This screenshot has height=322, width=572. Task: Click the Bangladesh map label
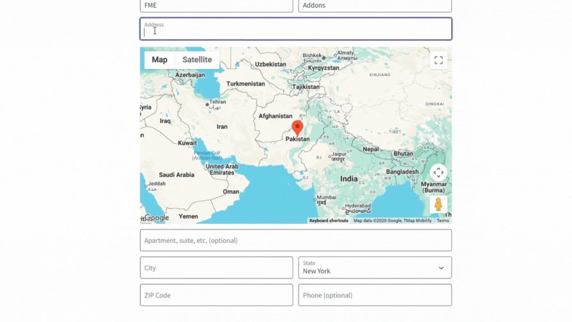[403, 172]
